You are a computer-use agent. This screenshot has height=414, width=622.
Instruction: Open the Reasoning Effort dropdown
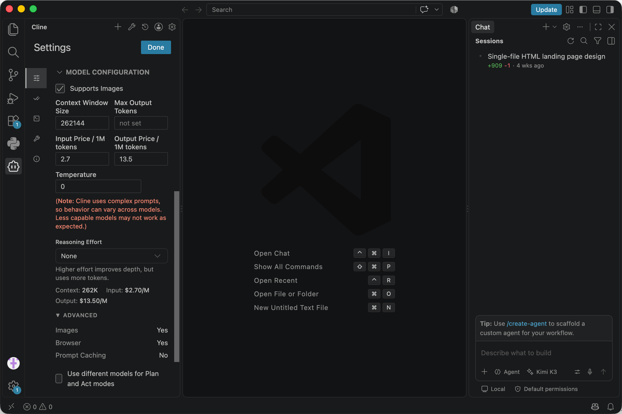pyautogui.click(x=111, y=256)
